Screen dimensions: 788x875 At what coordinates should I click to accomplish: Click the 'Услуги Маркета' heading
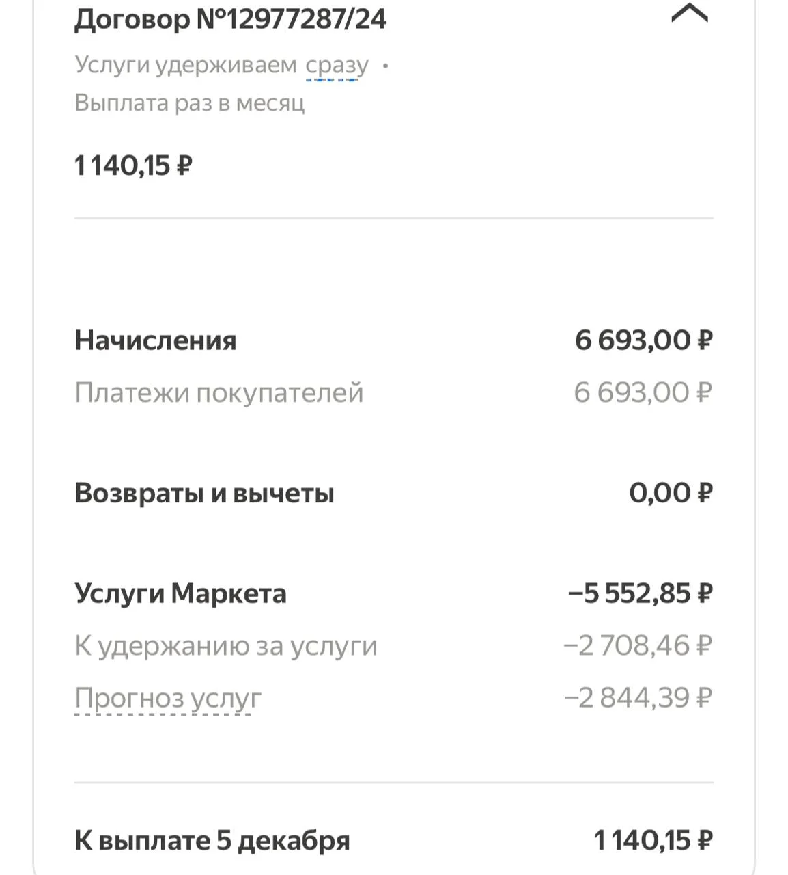pos(180,593)
